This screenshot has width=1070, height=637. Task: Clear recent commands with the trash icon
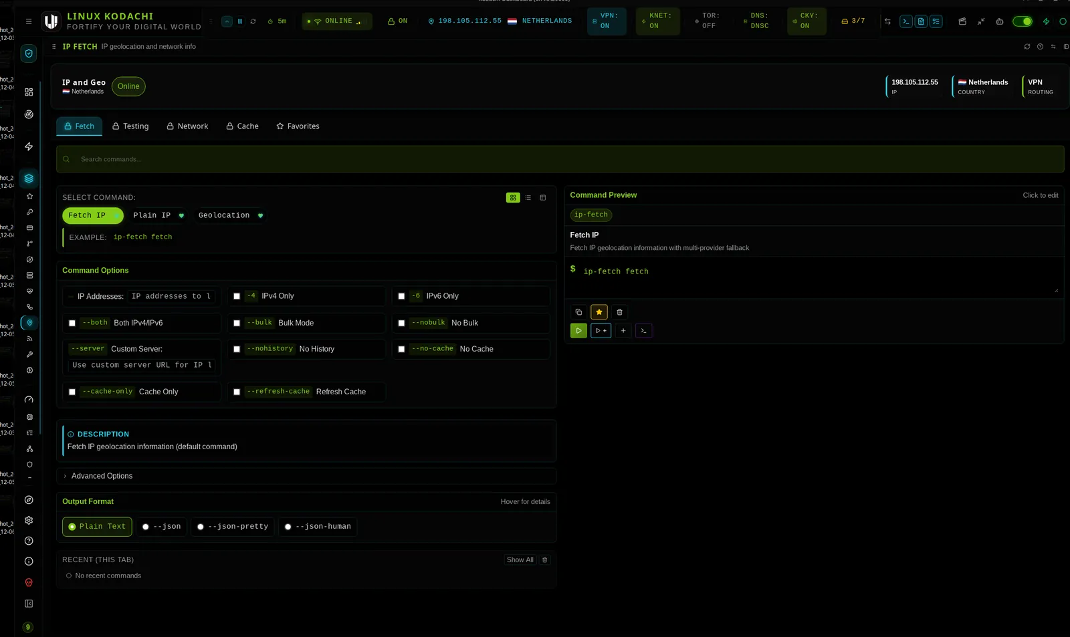coord(544,560)
